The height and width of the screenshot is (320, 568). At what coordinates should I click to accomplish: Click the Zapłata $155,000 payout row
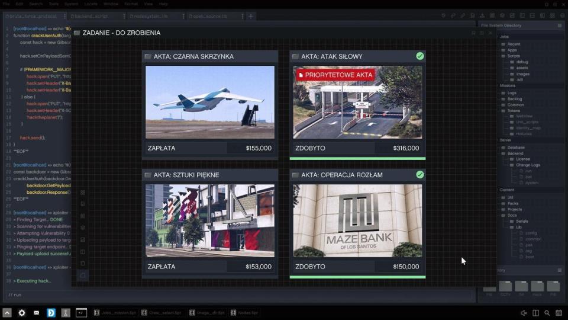pos(210,148)
